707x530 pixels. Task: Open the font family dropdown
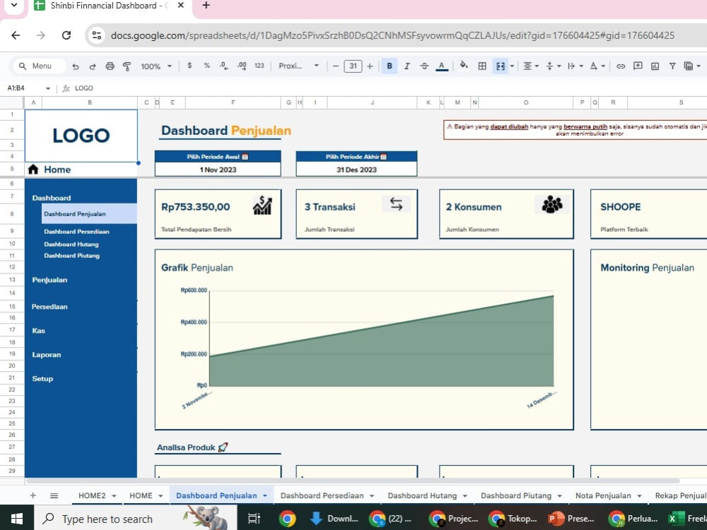tap(298, 66)
